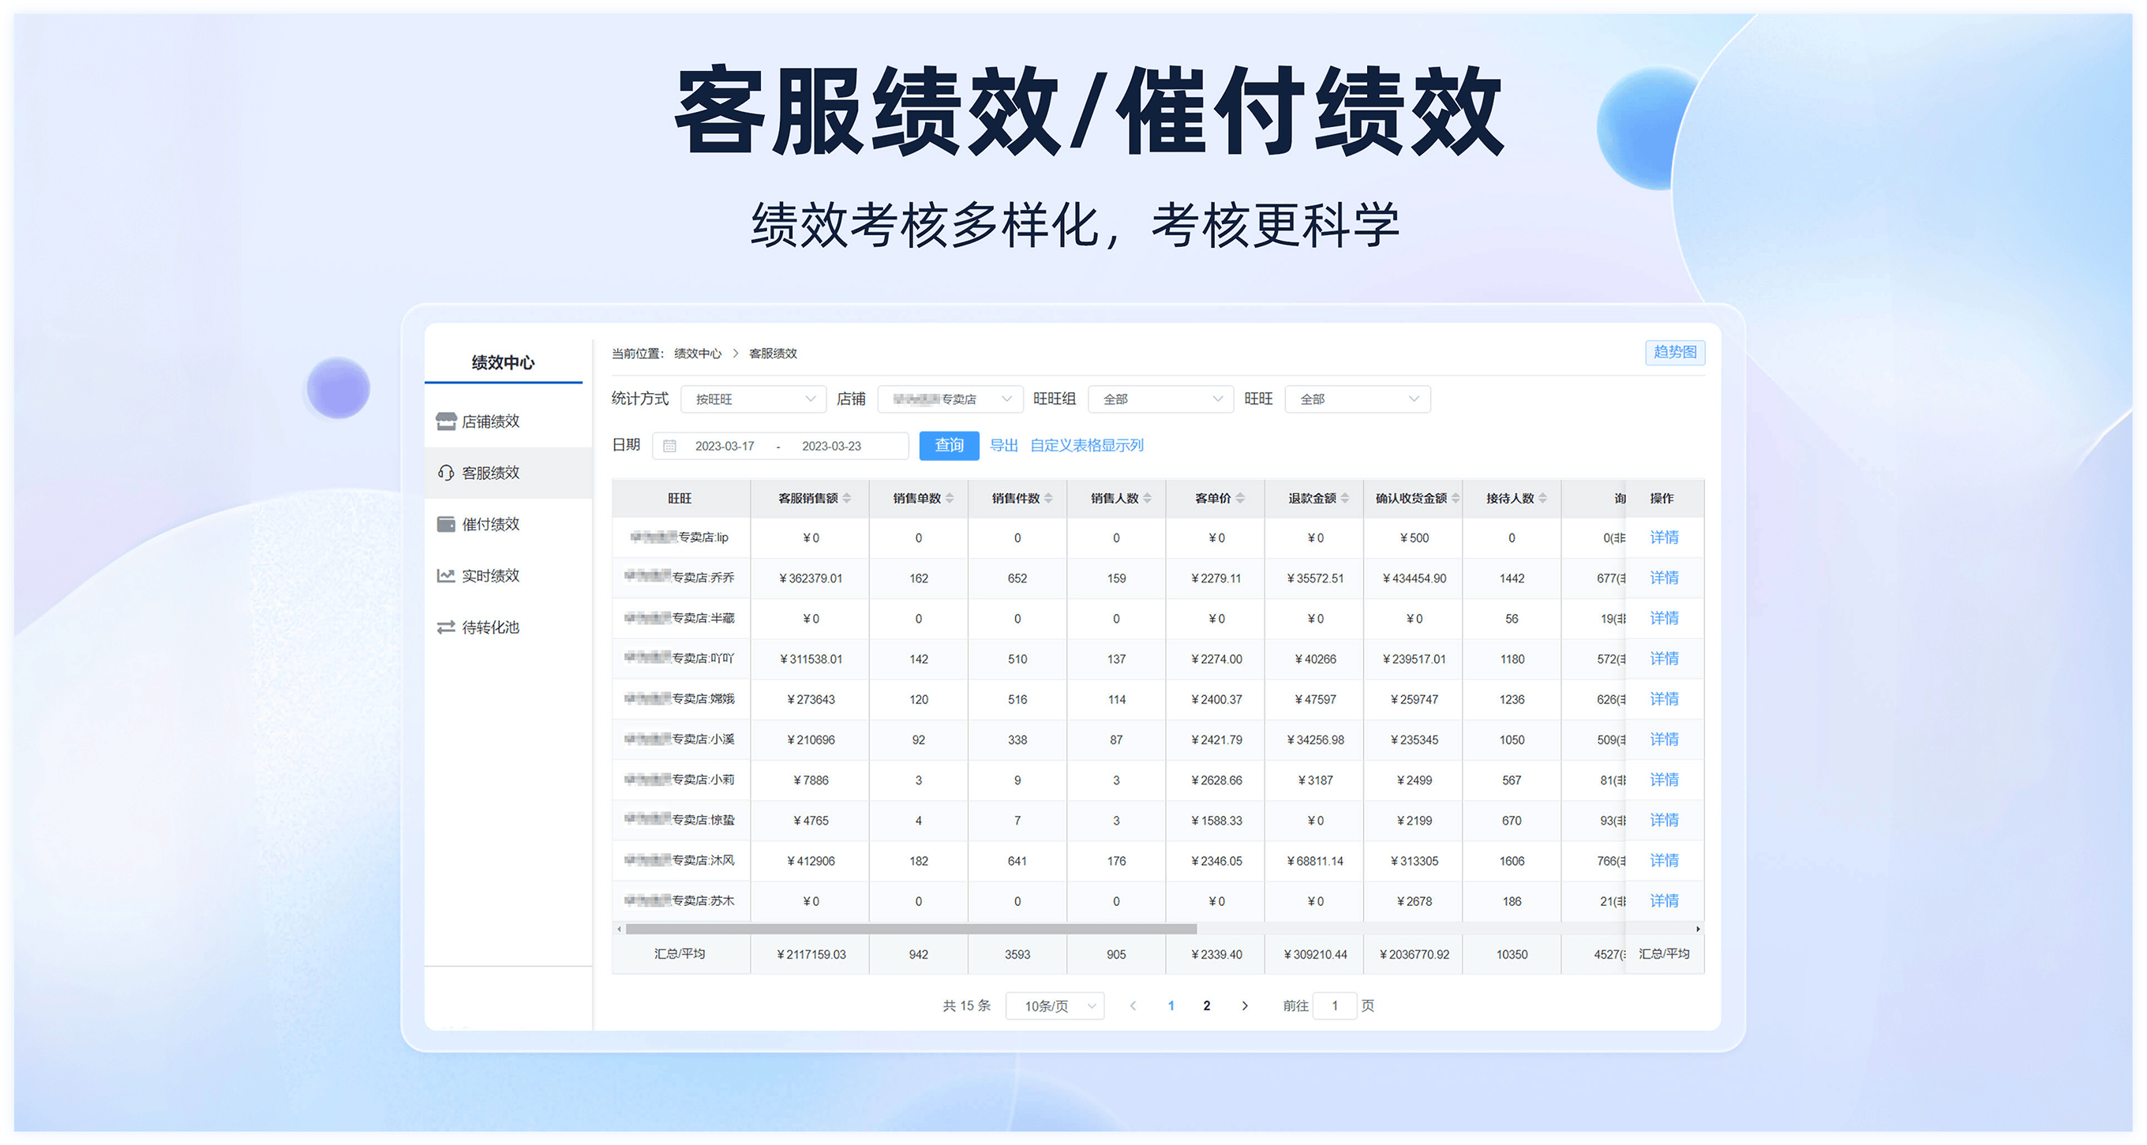2147x1145 pixels.
Task: Click start date 2023-03-17 field
Action: [x=725, y=447]
